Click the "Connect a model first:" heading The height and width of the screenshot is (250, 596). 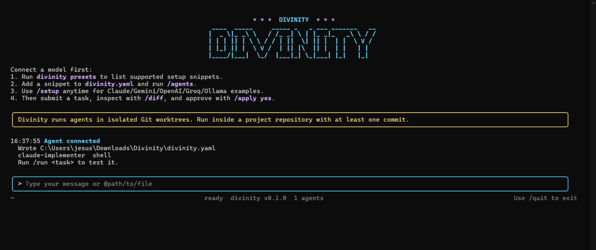click(x=51, y=70)
